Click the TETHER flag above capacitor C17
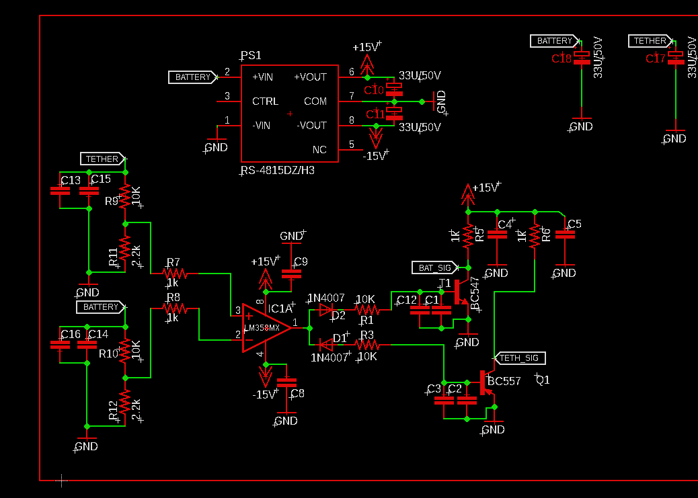698x498 pixels. 650,40
